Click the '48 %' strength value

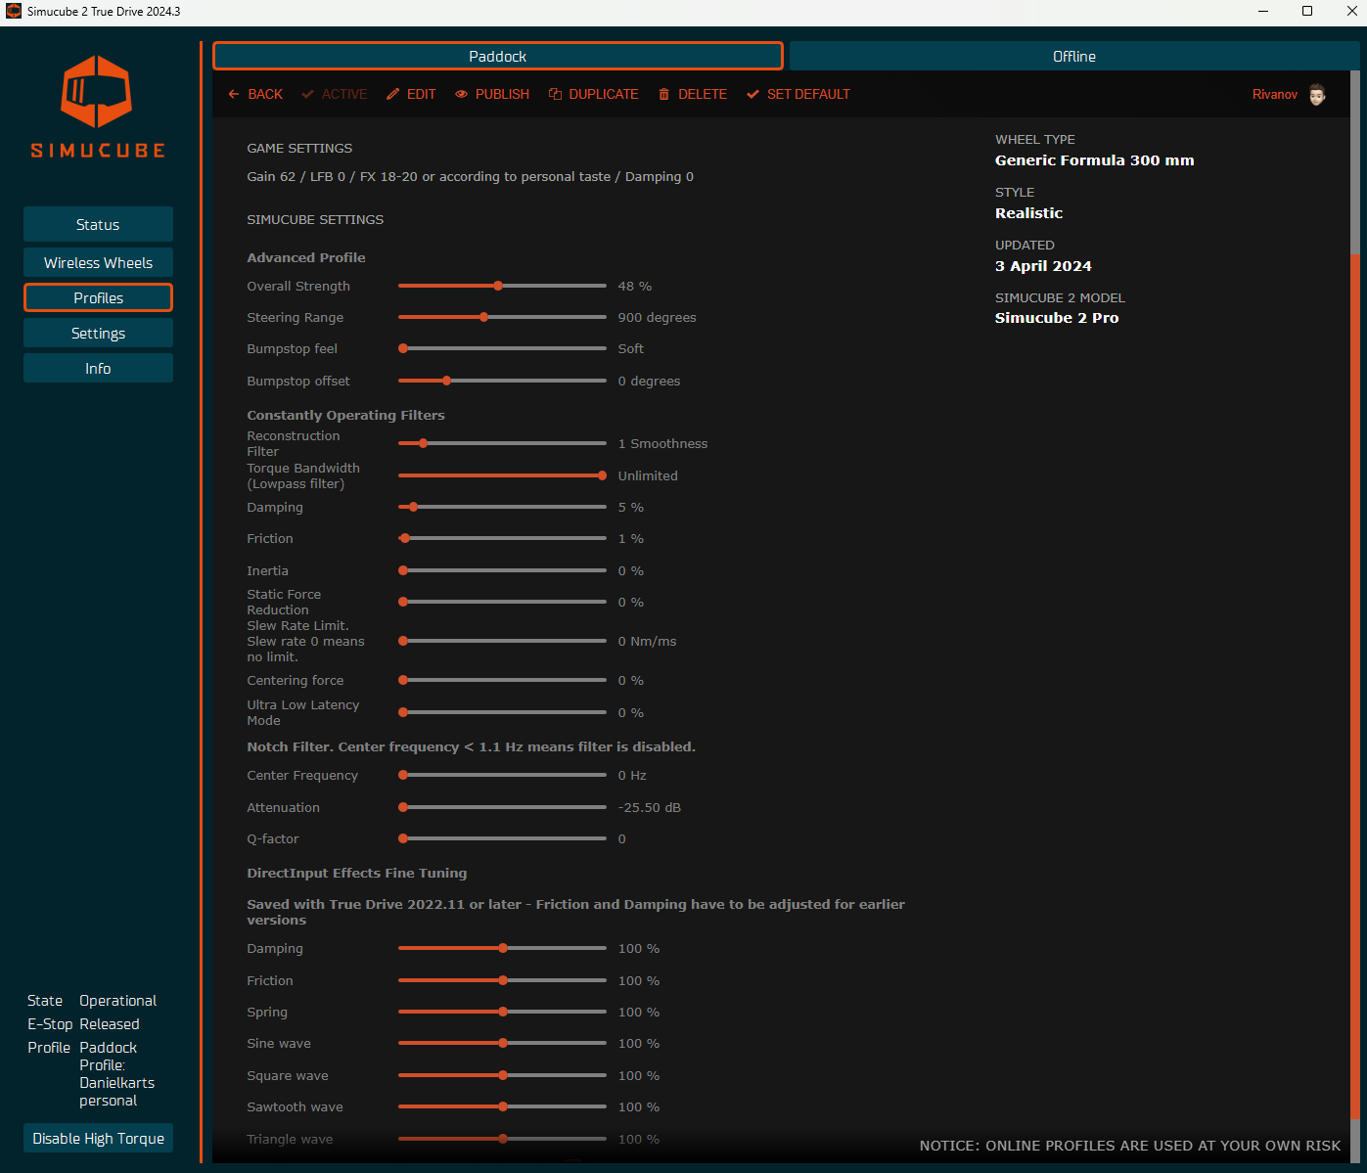pos(635,286)
